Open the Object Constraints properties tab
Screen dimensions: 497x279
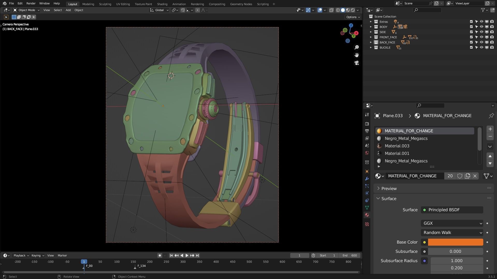click(x=367, y=200)
